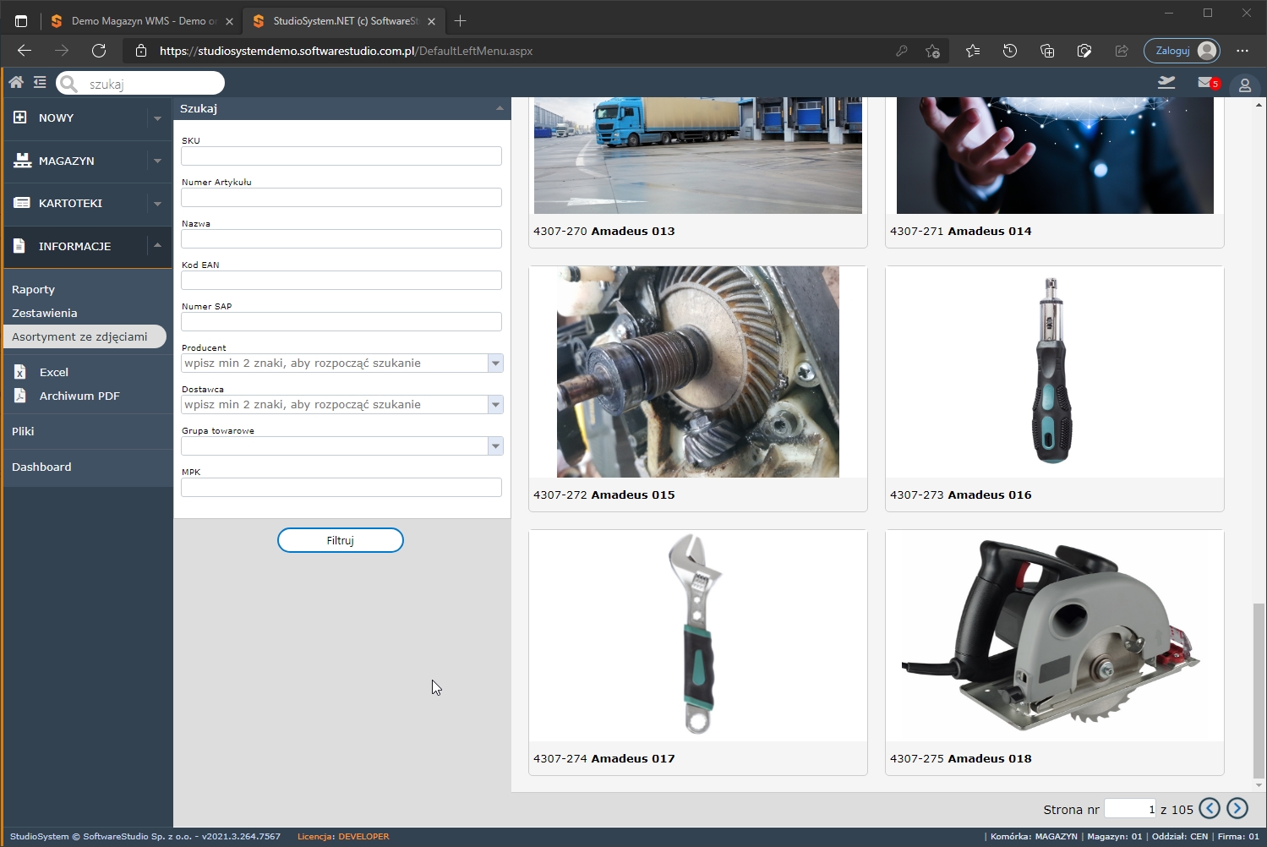This screenshot has height=847, width=1267.
Task: Collapse the Szukaj filter panel
Action: 500,108
